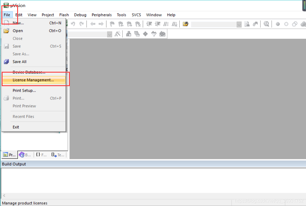Expand the target selection dropdown arrow

[x=110, y=34]
